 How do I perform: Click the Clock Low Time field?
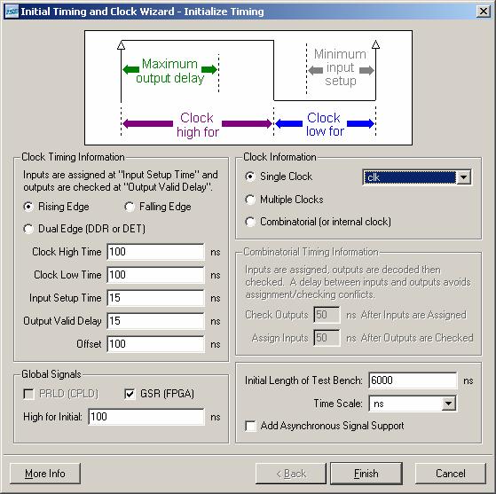155,275
